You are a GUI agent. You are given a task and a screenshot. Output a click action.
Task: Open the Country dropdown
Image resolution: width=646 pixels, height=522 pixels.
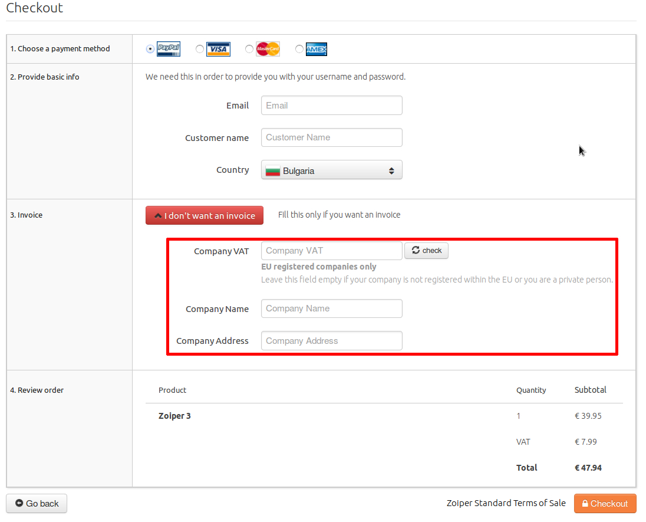[x=331, y=170]
